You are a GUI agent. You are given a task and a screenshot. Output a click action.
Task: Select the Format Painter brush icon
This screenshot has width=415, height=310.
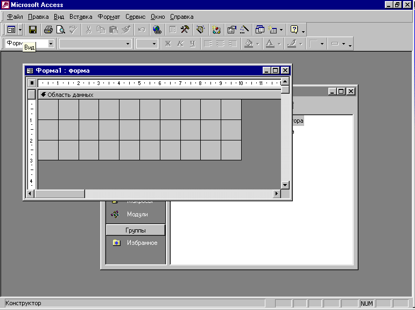tap(126, 30)
